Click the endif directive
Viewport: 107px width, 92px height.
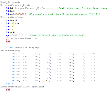(x=10, y=84)
